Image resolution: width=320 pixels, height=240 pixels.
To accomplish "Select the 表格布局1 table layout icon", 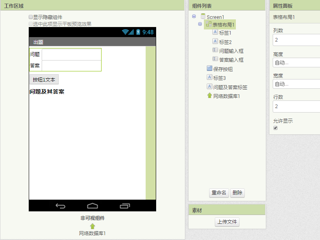I will pos(209,24).
